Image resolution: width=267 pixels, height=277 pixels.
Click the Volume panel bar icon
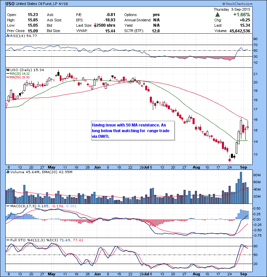coord(8,172)
